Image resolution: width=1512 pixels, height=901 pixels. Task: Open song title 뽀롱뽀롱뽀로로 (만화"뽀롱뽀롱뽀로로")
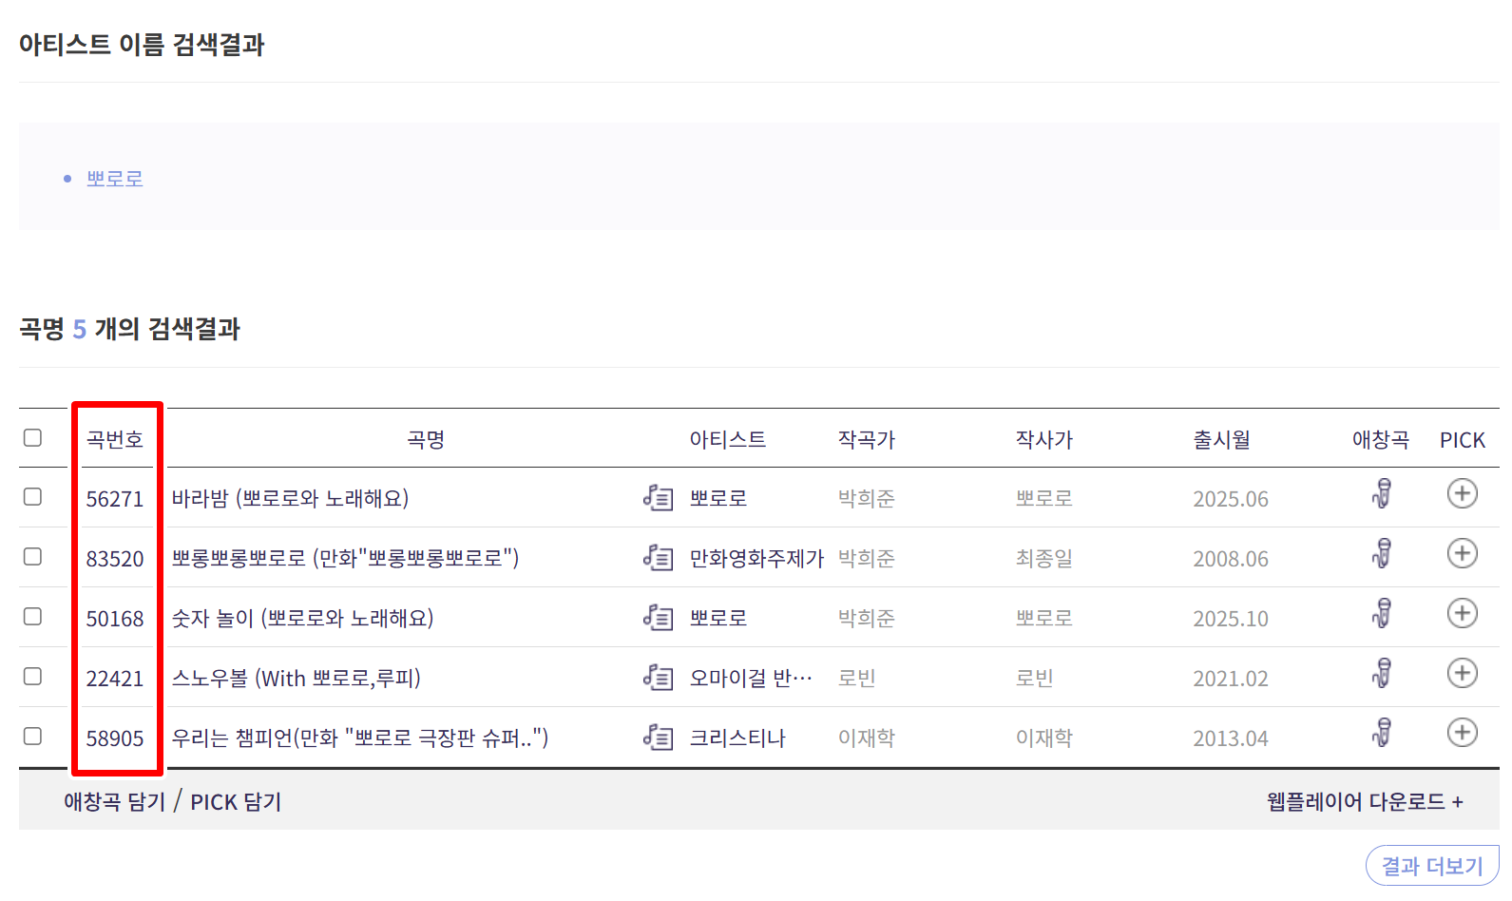click(x=345, y=558)
